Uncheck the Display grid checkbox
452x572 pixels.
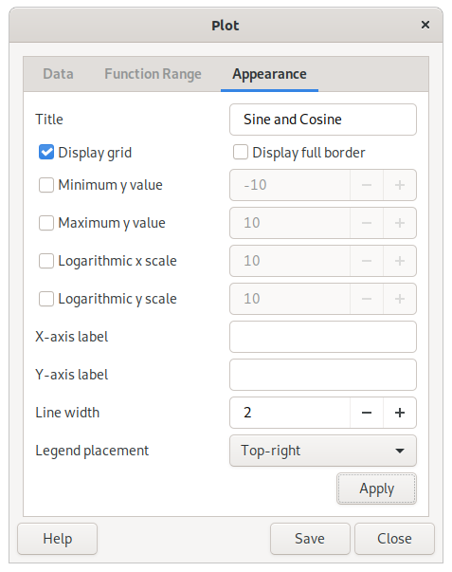(46, 152)
